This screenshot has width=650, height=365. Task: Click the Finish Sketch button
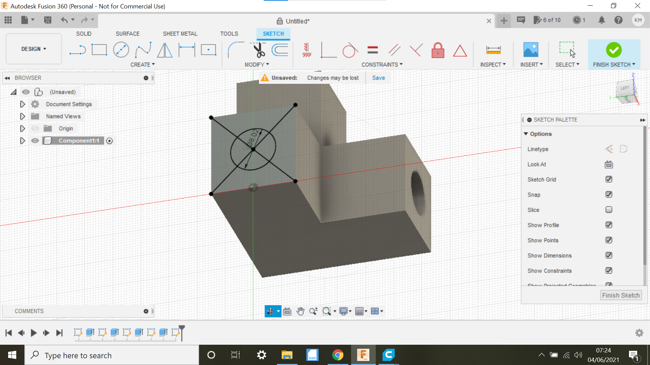(x=621, y=295)
